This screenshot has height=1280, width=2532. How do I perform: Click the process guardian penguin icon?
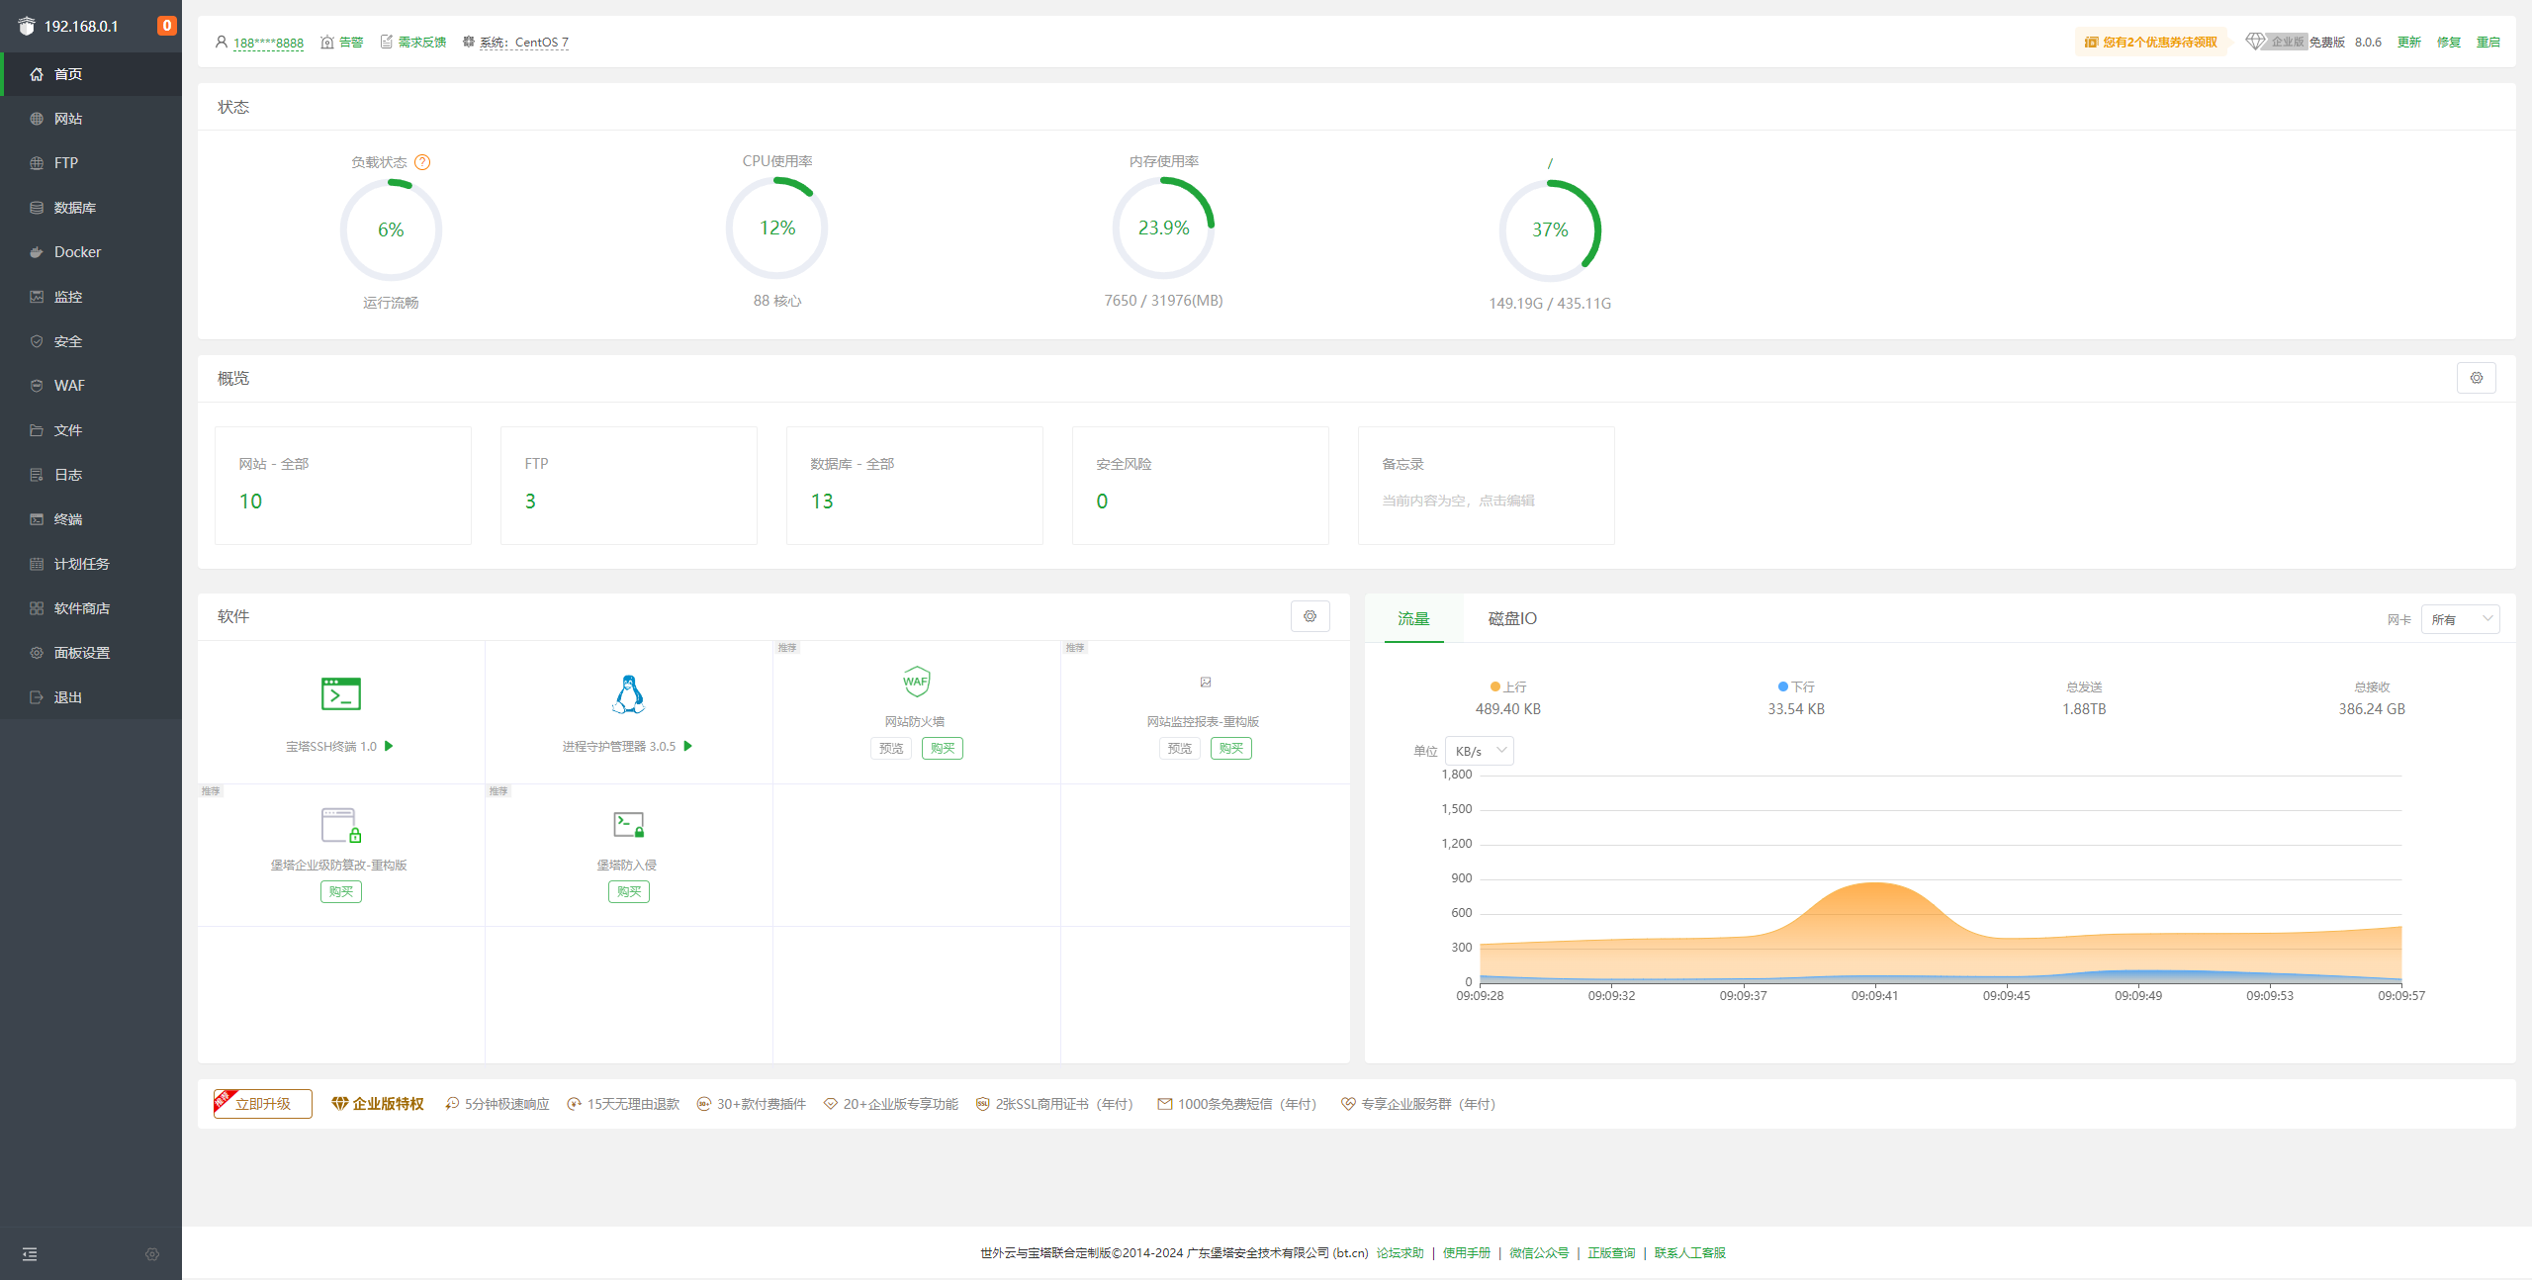coord(628,694)
